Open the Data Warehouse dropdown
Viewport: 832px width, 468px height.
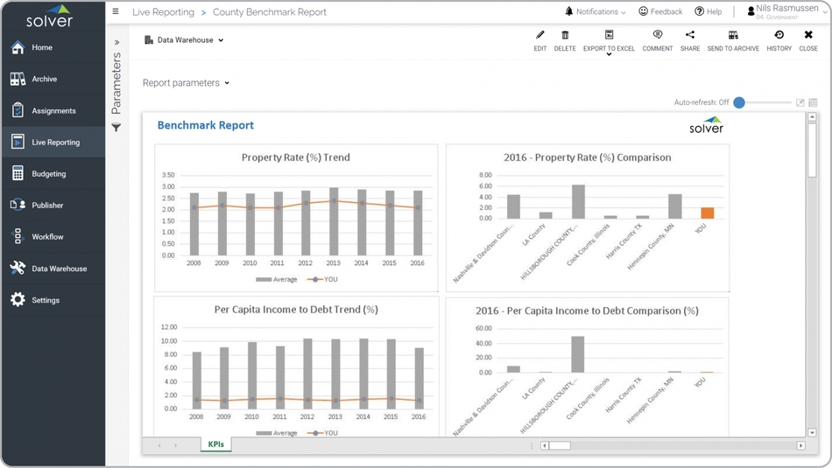pyautogui.click(x=185, y=40)
